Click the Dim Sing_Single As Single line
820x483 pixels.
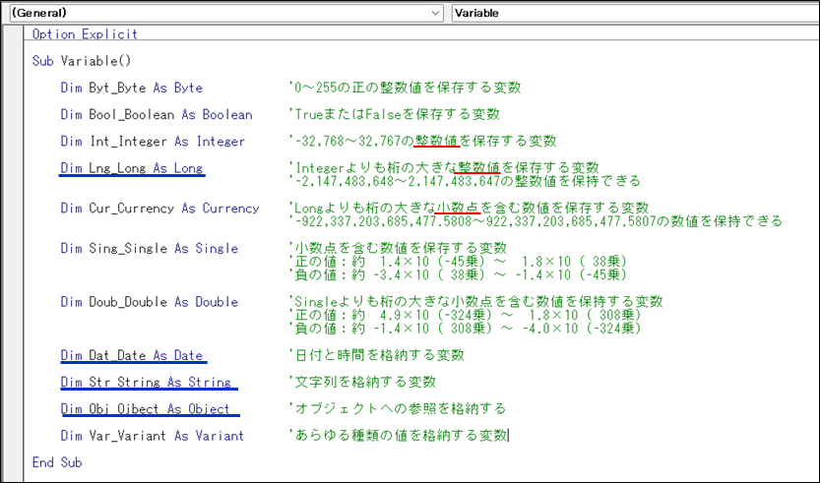[x=149, y=248]
